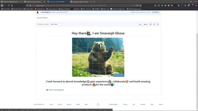Open footer Privacy link
Screen dimensions: 198x111
coord(60,105)
